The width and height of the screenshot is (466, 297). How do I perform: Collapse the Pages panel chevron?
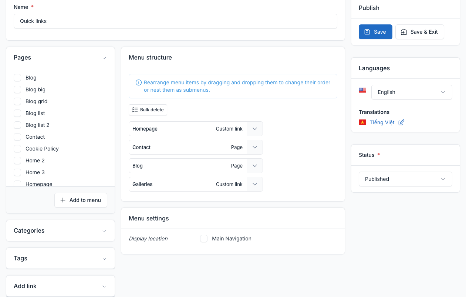pos(104,58)
